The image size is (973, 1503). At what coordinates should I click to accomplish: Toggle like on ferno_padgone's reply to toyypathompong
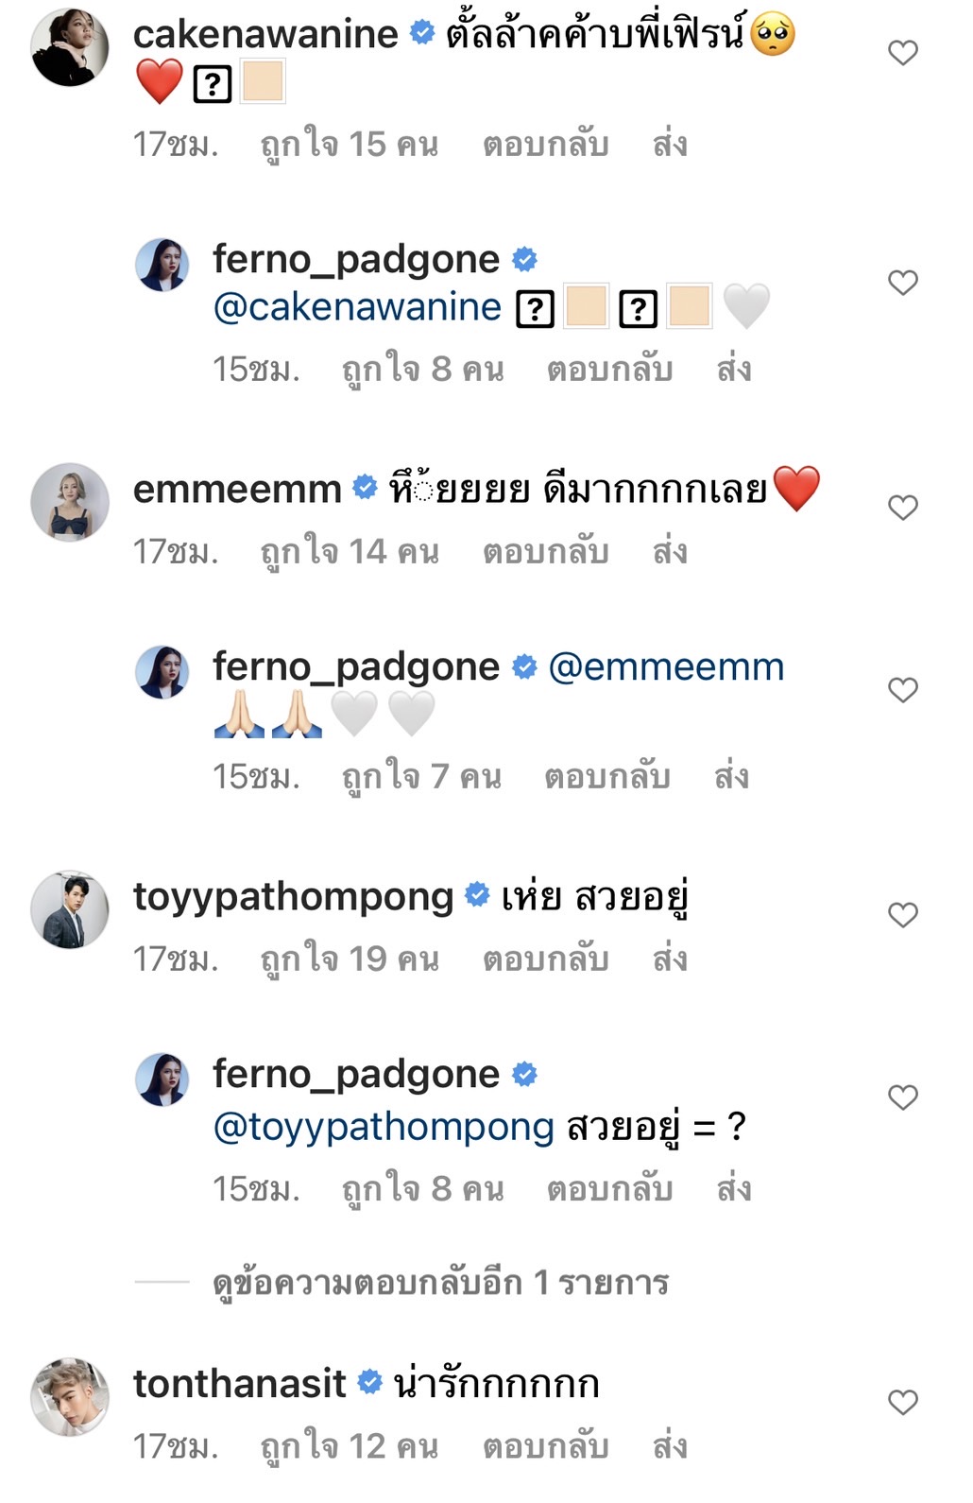click(903, 1097)
